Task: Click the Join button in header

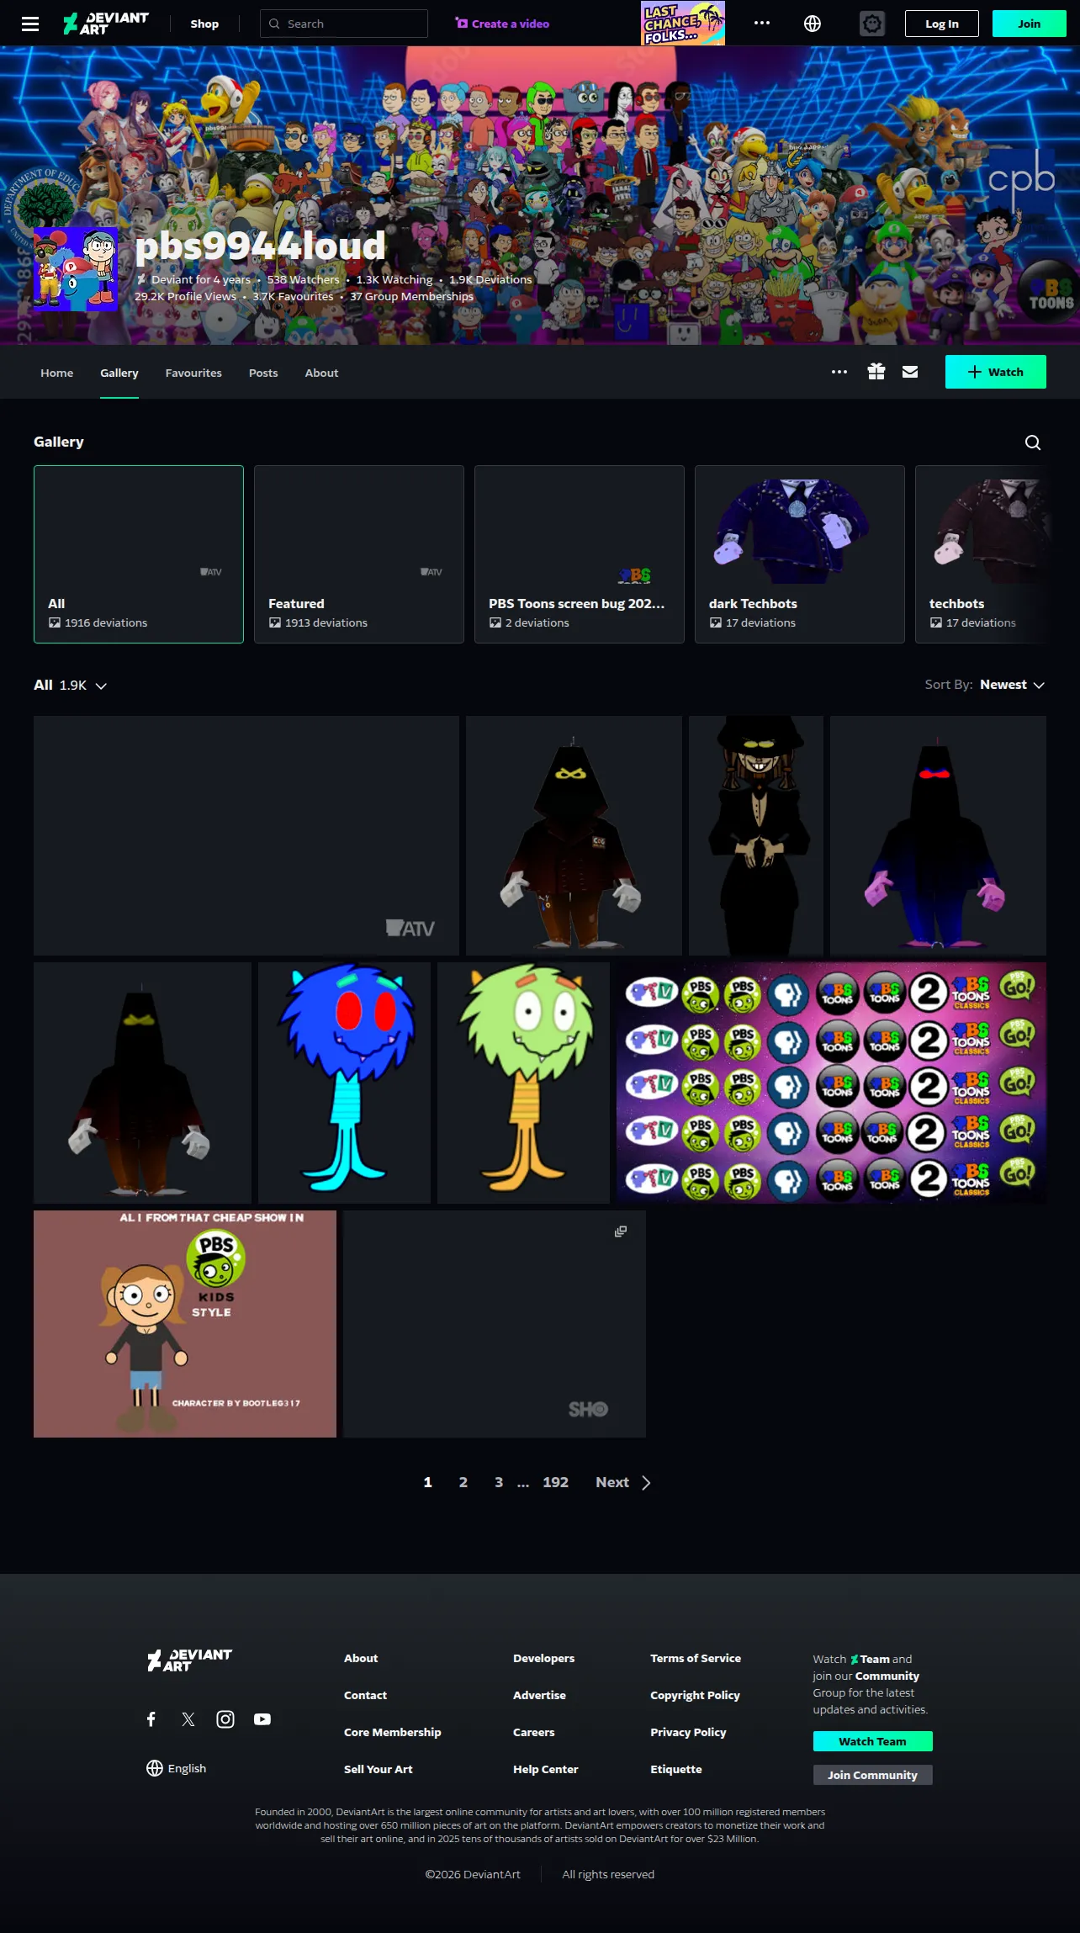Action: tap(1030, 24)
